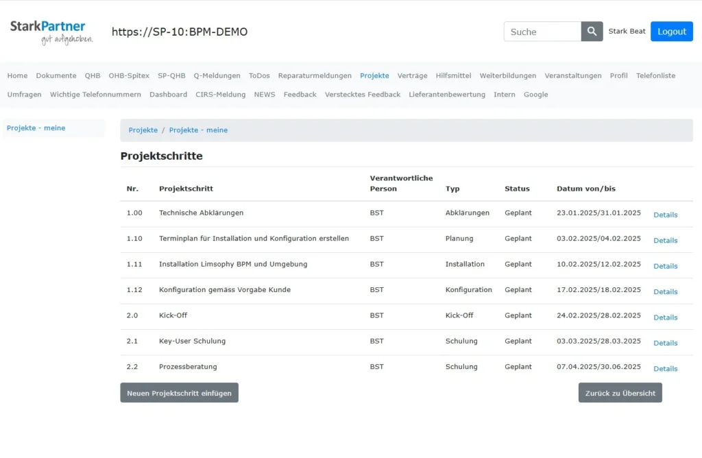This screenshot has height=458, width=702.
Task: View Details for Prozessberatung
Action: coord(665,368)
